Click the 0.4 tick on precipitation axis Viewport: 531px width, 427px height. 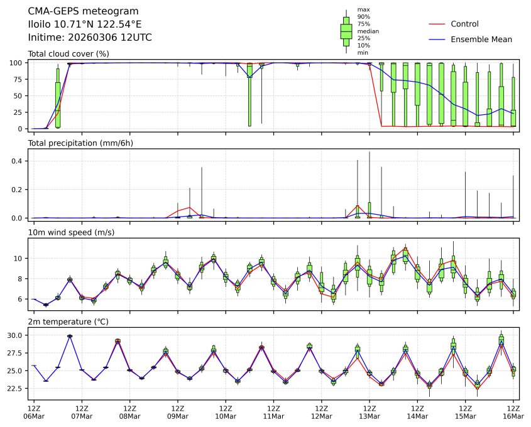18,161
